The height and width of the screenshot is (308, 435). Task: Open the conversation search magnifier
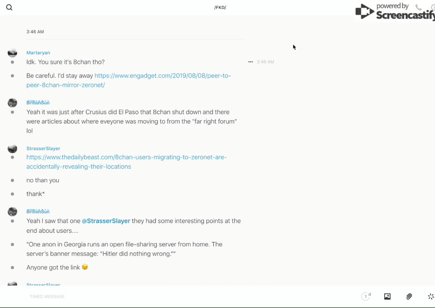point(9,7)
